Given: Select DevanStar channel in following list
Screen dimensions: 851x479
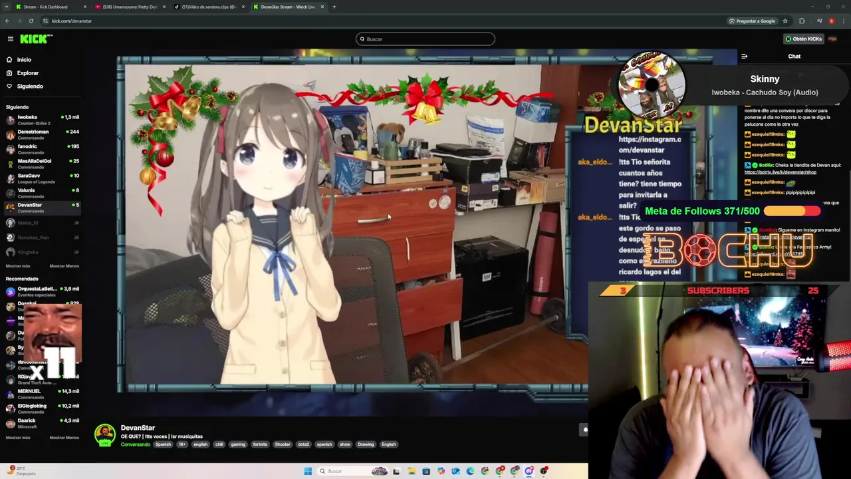Looking at the screenshot, I should pos(42,208).
